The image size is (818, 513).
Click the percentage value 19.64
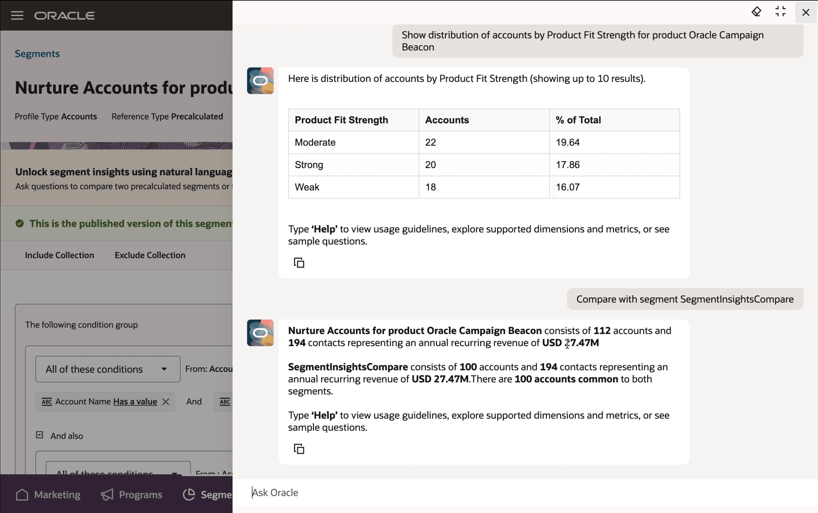coord(568,142)
